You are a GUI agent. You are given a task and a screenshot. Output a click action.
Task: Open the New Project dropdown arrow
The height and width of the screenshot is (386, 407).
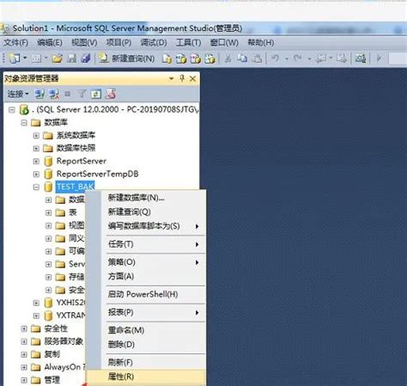pyautogui.click(x=25, y=58)
